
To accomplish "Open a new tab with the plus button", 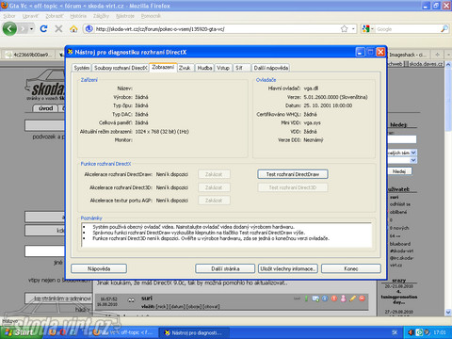I will (437, 55).
